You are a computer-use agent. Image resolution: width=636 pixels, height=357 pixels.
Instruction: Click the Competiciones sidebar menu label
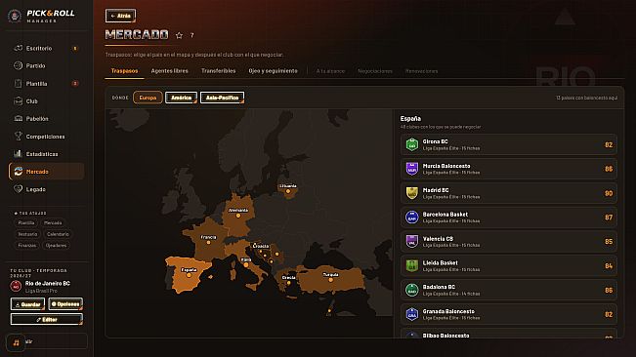(x=45, y=137)
